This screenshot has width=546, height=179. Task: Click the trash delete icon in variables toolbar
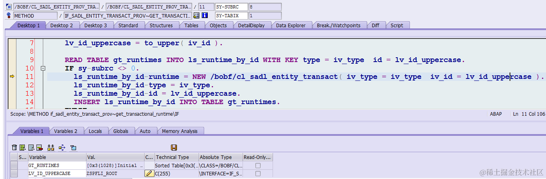(x=14, y=148)
